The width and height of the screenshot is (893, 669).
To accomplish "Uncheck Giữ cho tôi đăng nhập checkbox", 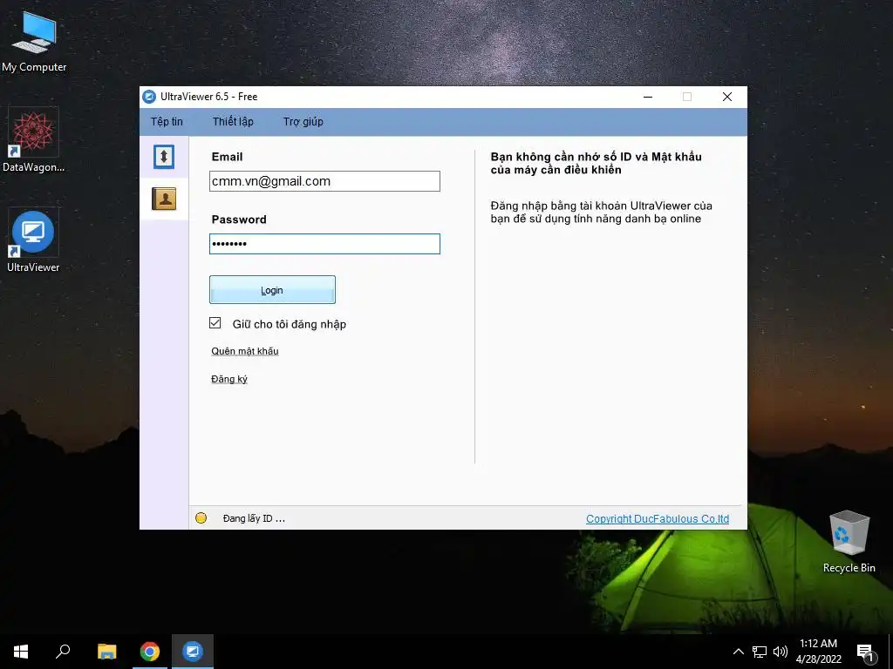I will pos(215,323).
